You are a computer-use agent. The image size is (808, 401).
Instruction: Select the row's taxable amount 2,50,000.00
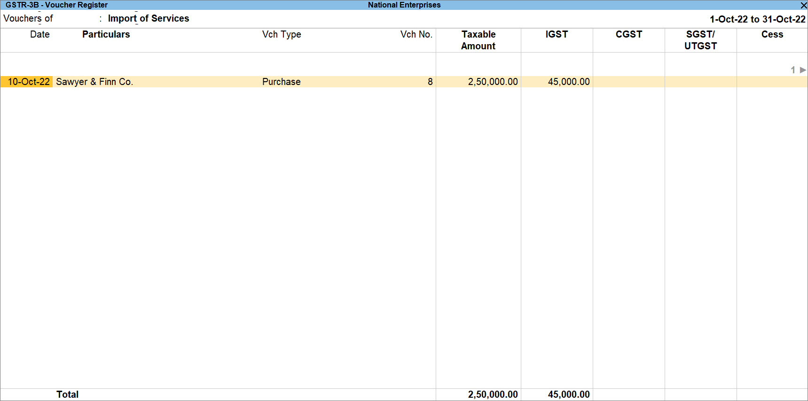pyautogui.click(x=493, y=82)
